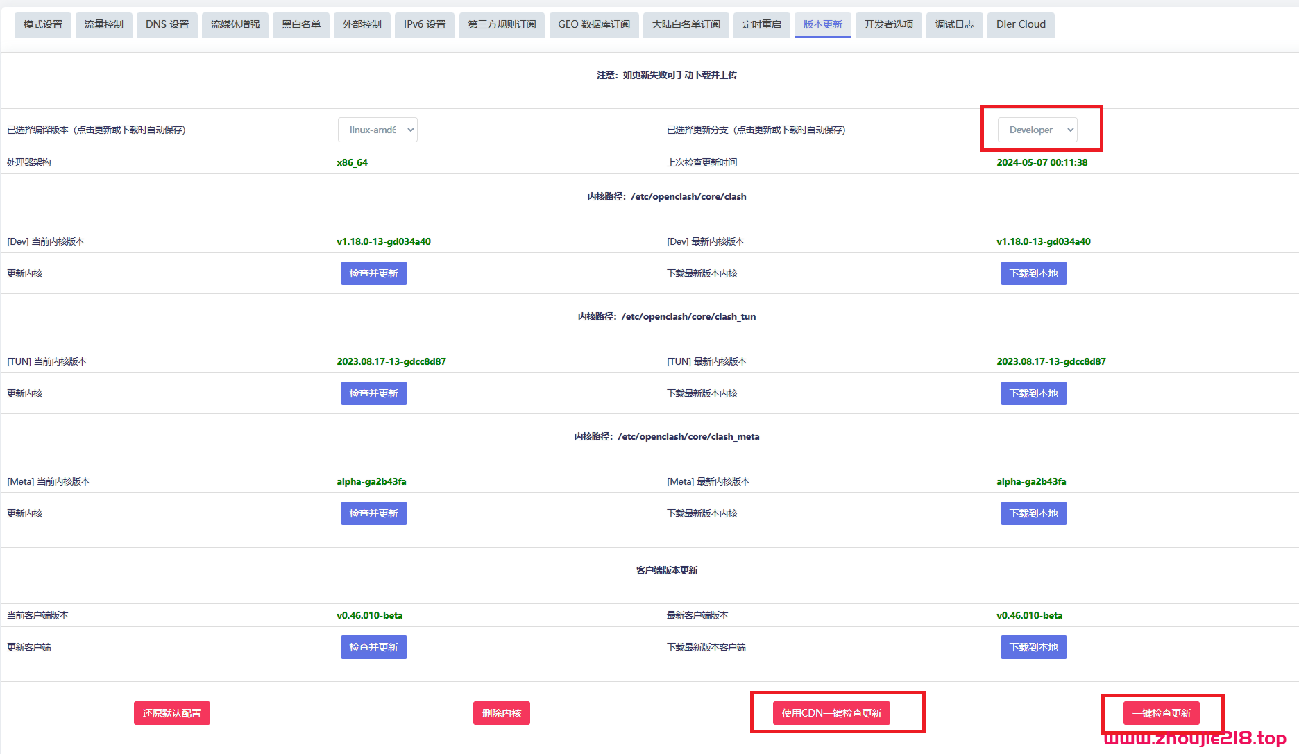
Task: Open the DNS 设置 tab
Action: pyautogui.click(x=167, y=24)
